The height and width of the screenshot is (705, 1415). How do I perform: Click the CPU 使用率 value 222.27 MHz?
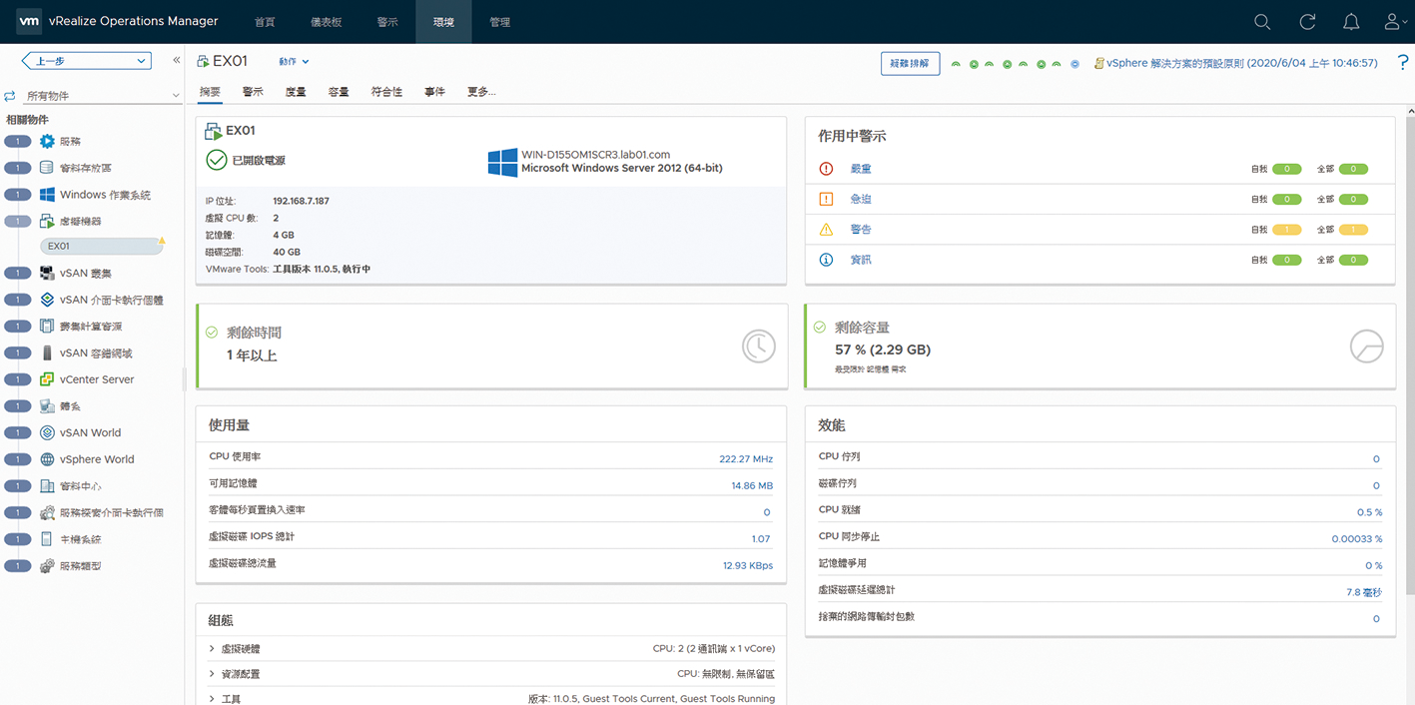(x=746, y=459)
